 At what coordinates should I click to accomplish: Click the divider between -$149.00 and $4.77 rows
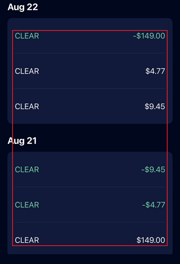[x=90, y=53]
